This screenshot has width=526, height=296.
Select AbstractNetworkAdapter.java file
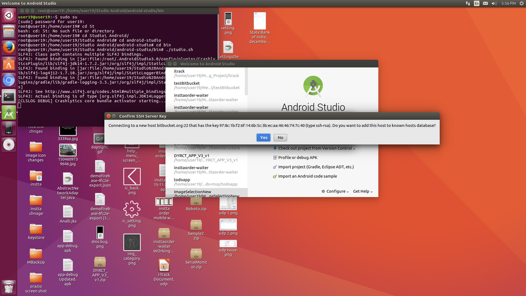68,186
